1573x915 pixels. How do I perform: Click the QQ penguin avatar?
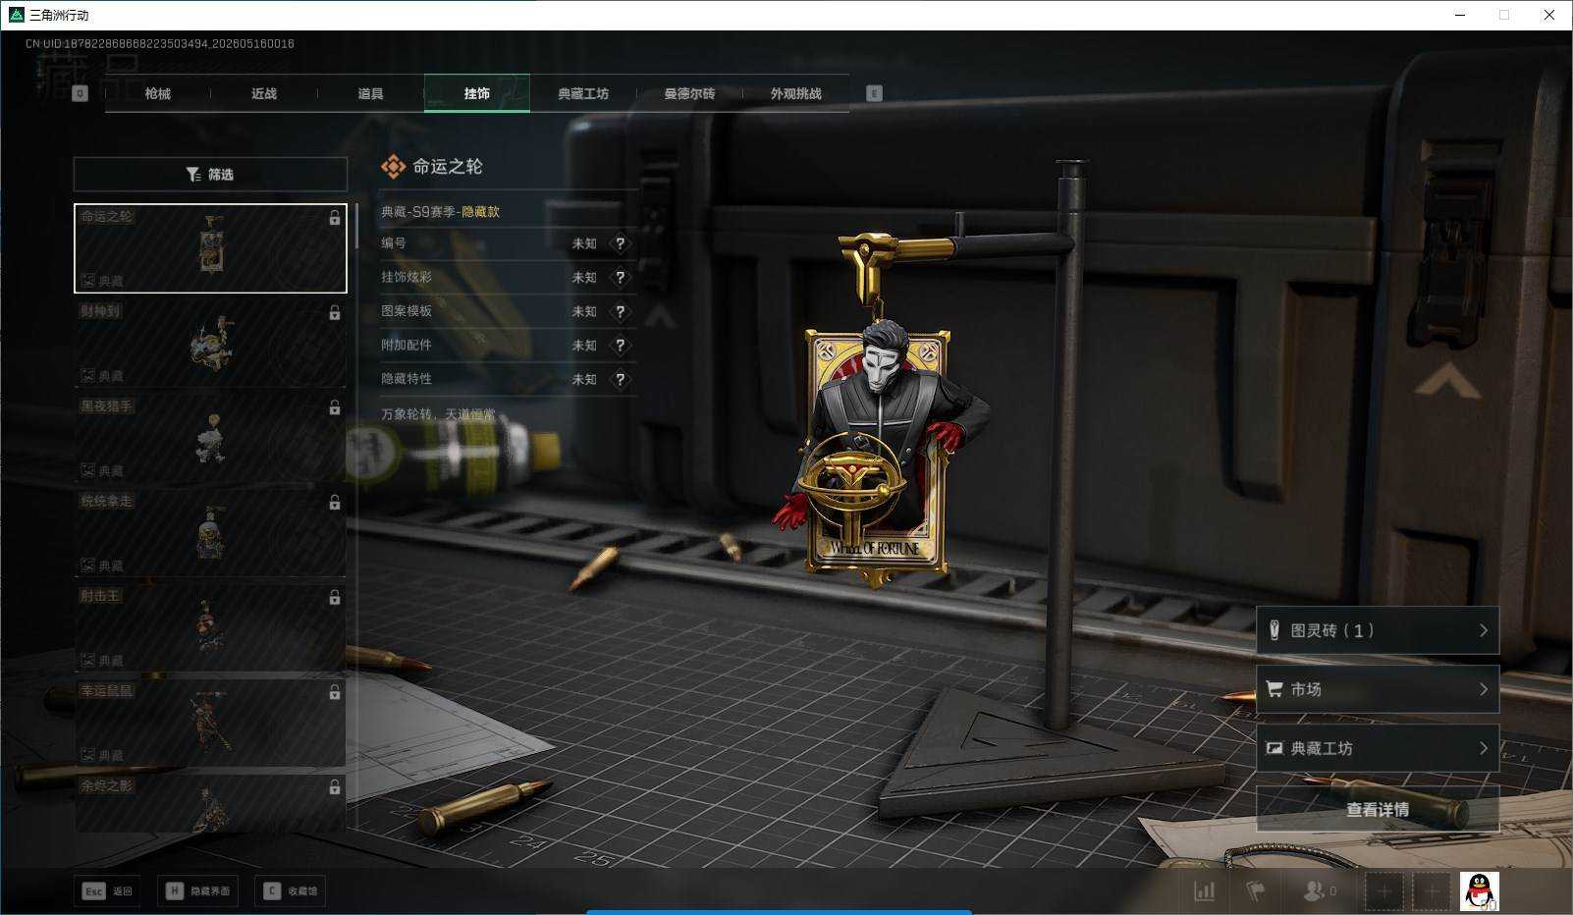[1480, 891]
